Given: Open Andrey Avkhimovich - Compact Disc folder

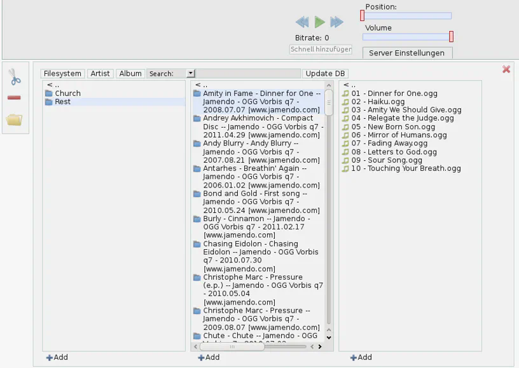Looking at the screenshot, I should tap(258, 126).
